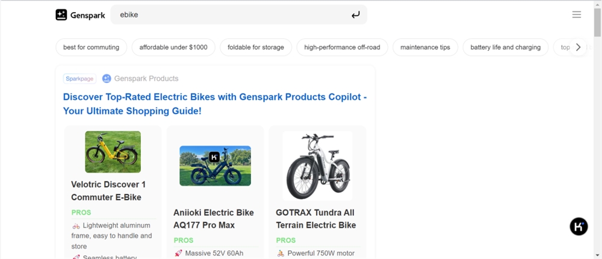Screen dimensions: 602x259
Task: Click the Genspark logo icon
Action: click(61, 14)
